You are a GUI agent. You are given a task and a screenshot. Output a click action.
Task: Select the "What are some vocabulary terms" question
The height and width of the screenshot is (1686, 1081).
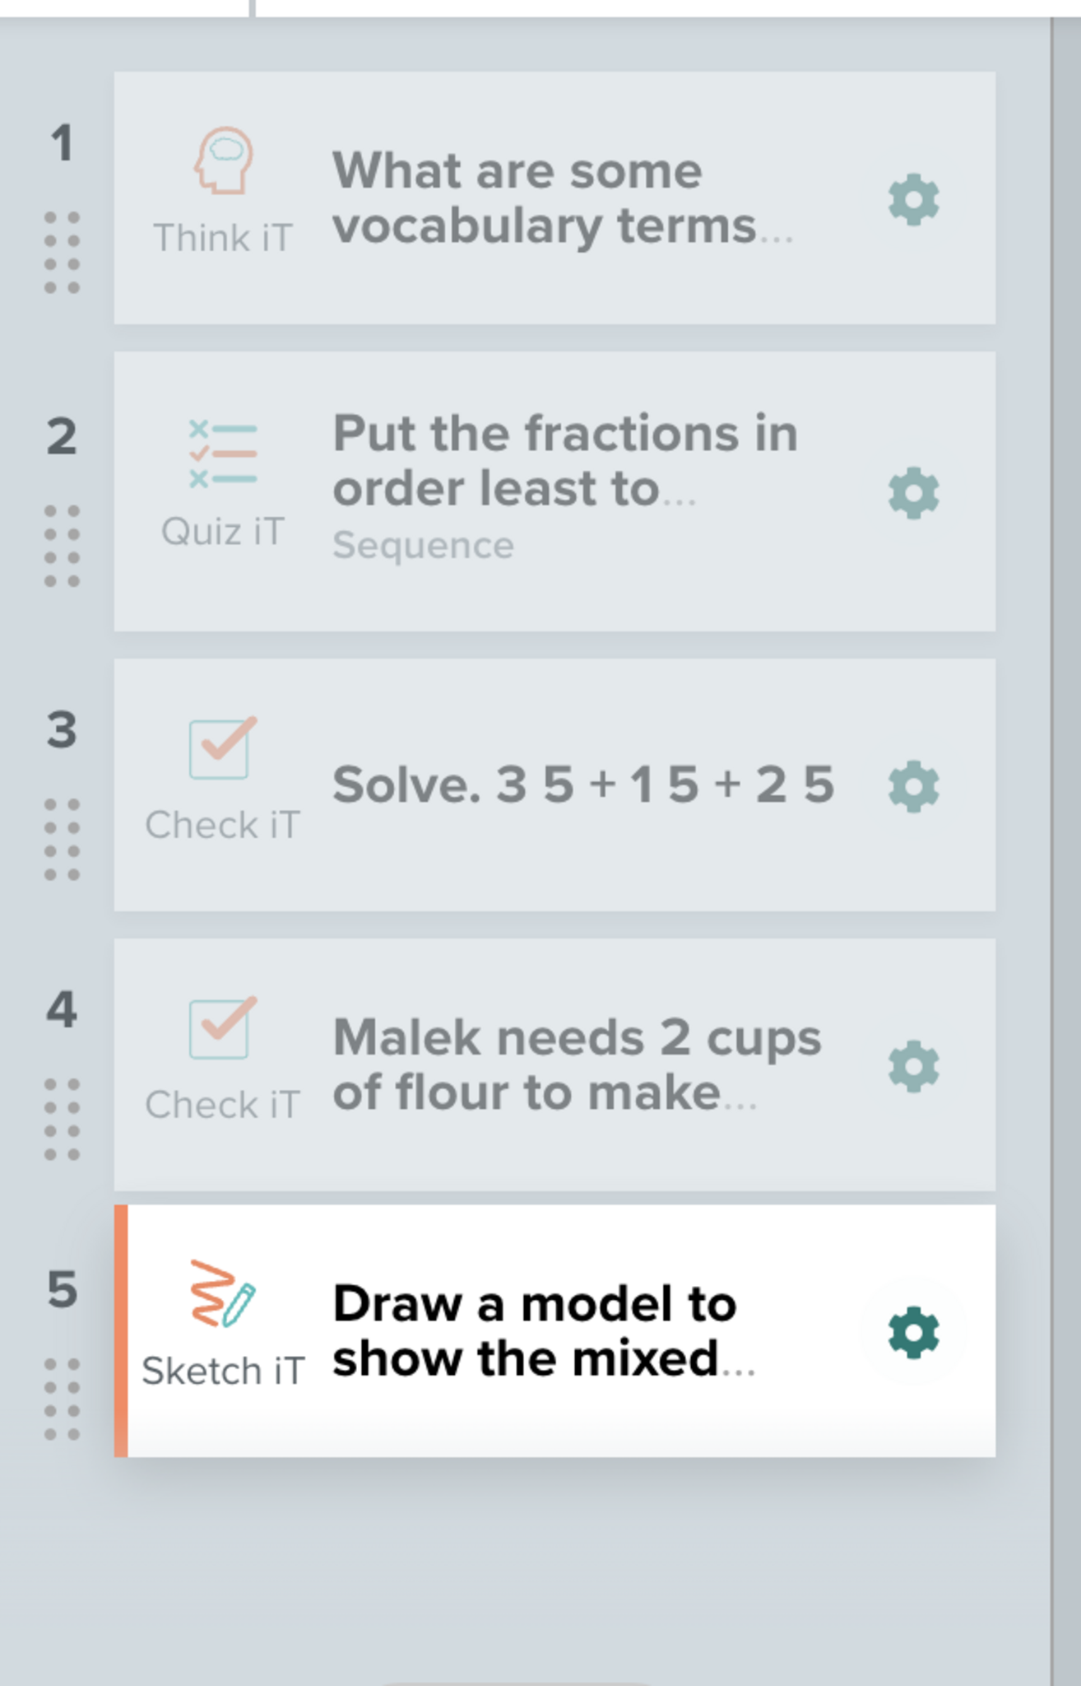click(x=559, y=198)
